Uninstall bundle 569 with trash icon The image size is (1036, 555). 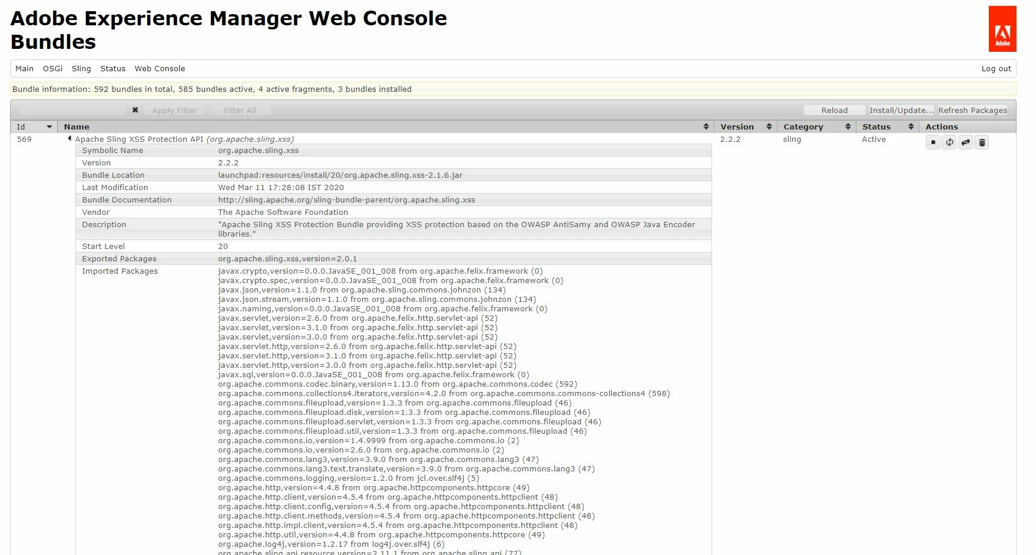(982, 142)
